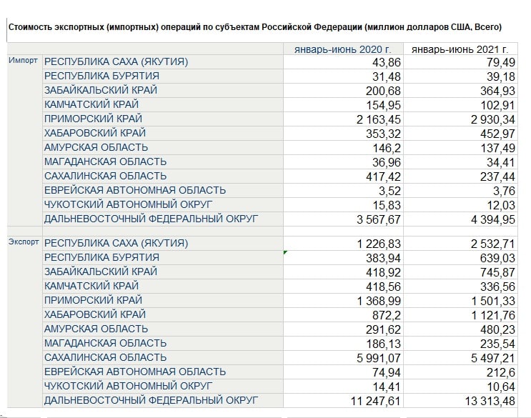Click the export row label "РЕСПУБЛИКА БУРЯТИЯ"
Viewport: 531px width, 418px height.
[101, 257]
